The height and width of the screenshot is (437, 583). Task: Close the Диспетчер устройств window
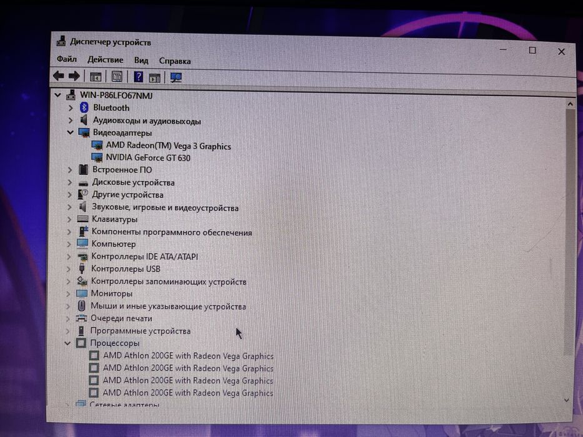click(561, 52)
